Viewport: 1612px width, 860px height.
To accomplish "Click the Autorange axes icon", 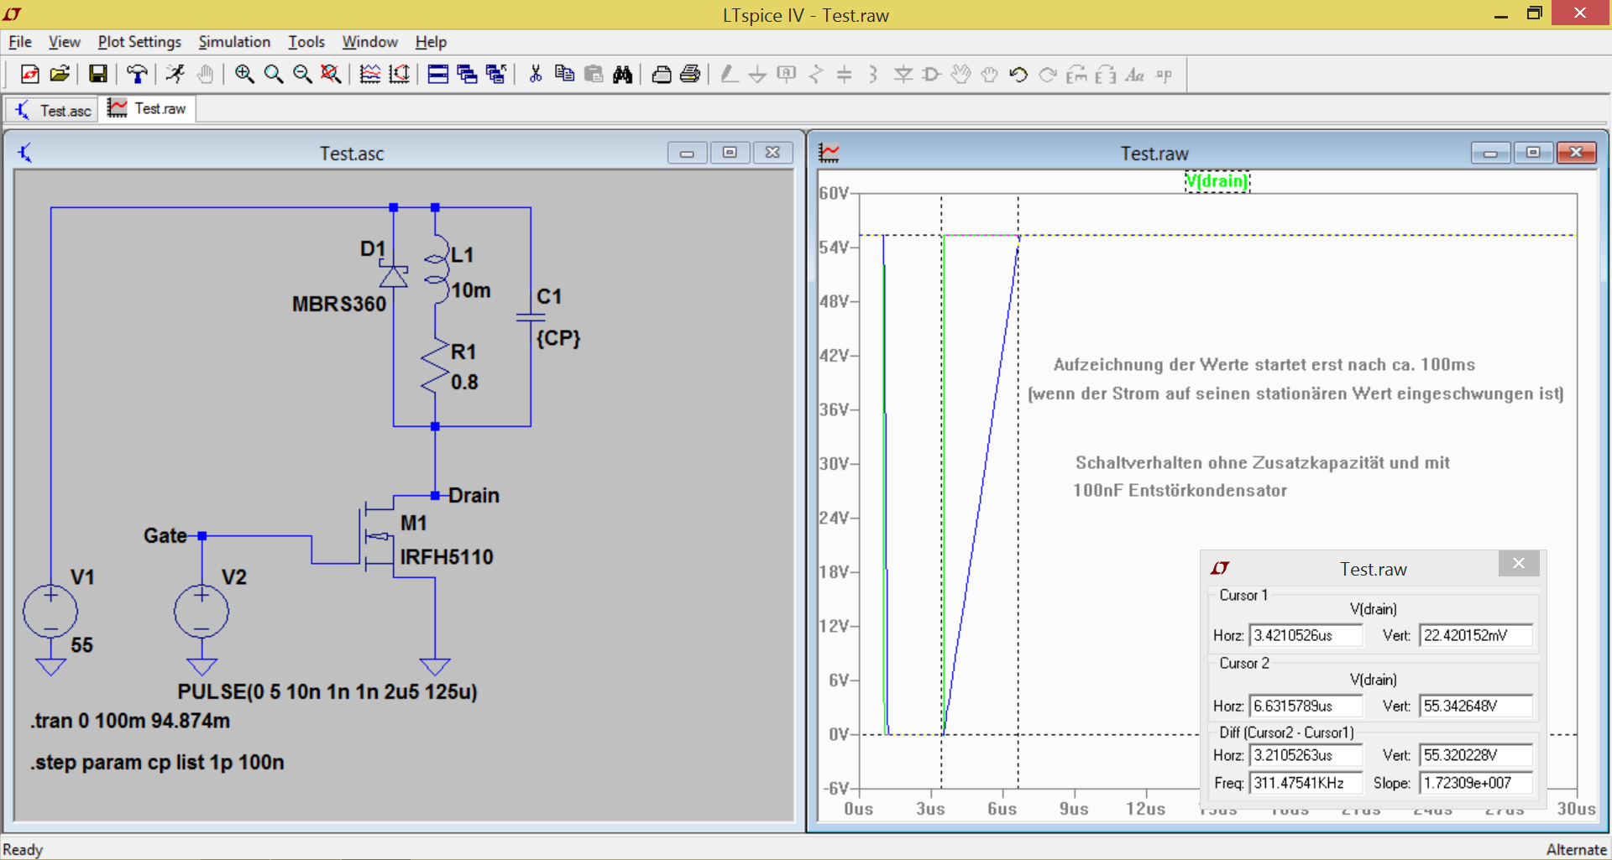I will 400,75.
